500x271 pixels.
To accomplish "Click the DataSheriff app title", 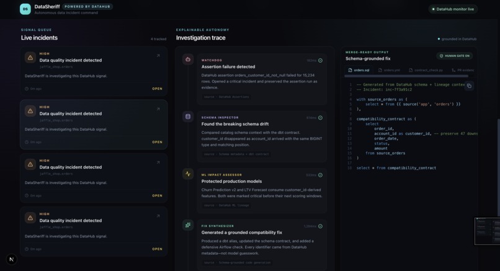I will [47, 6].
